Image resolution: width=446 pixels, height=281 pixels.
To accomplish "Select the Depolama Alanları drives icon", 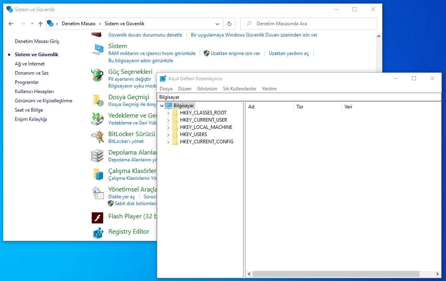I will [x=97, y=155].
